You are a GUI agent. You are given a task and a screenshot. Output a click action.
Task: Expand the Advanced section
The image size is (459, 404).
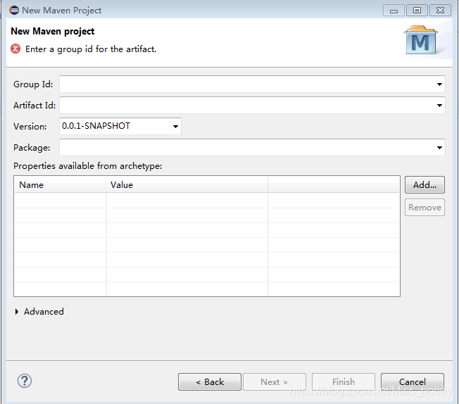17,312
